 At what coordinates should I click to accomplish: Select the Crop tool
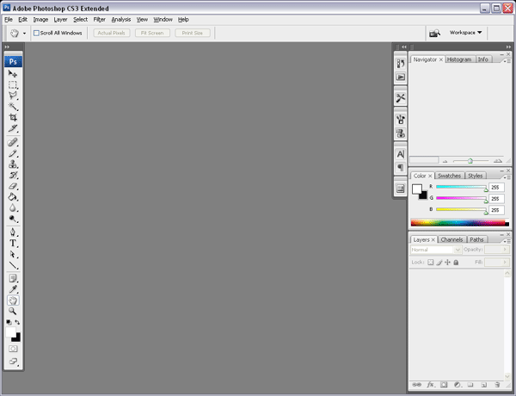13,117
